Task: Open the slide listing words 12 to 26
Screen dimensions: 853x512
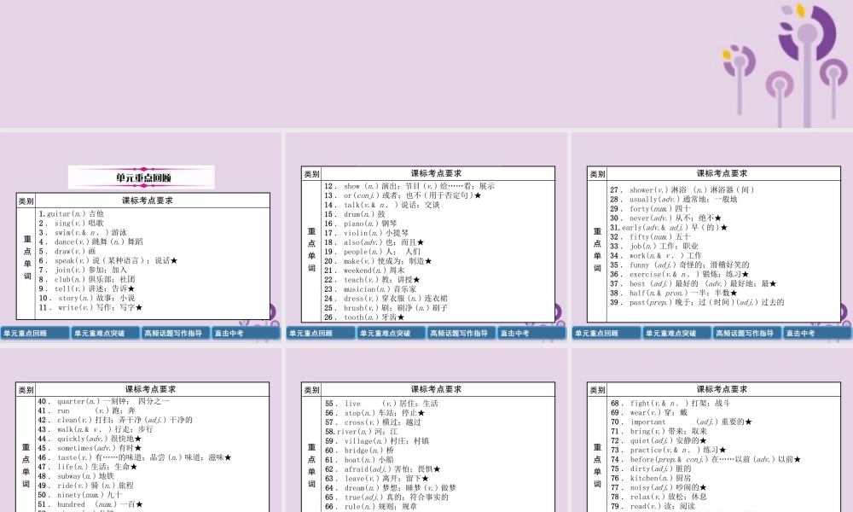Action: pyautogui.click(x=426, y=237)
